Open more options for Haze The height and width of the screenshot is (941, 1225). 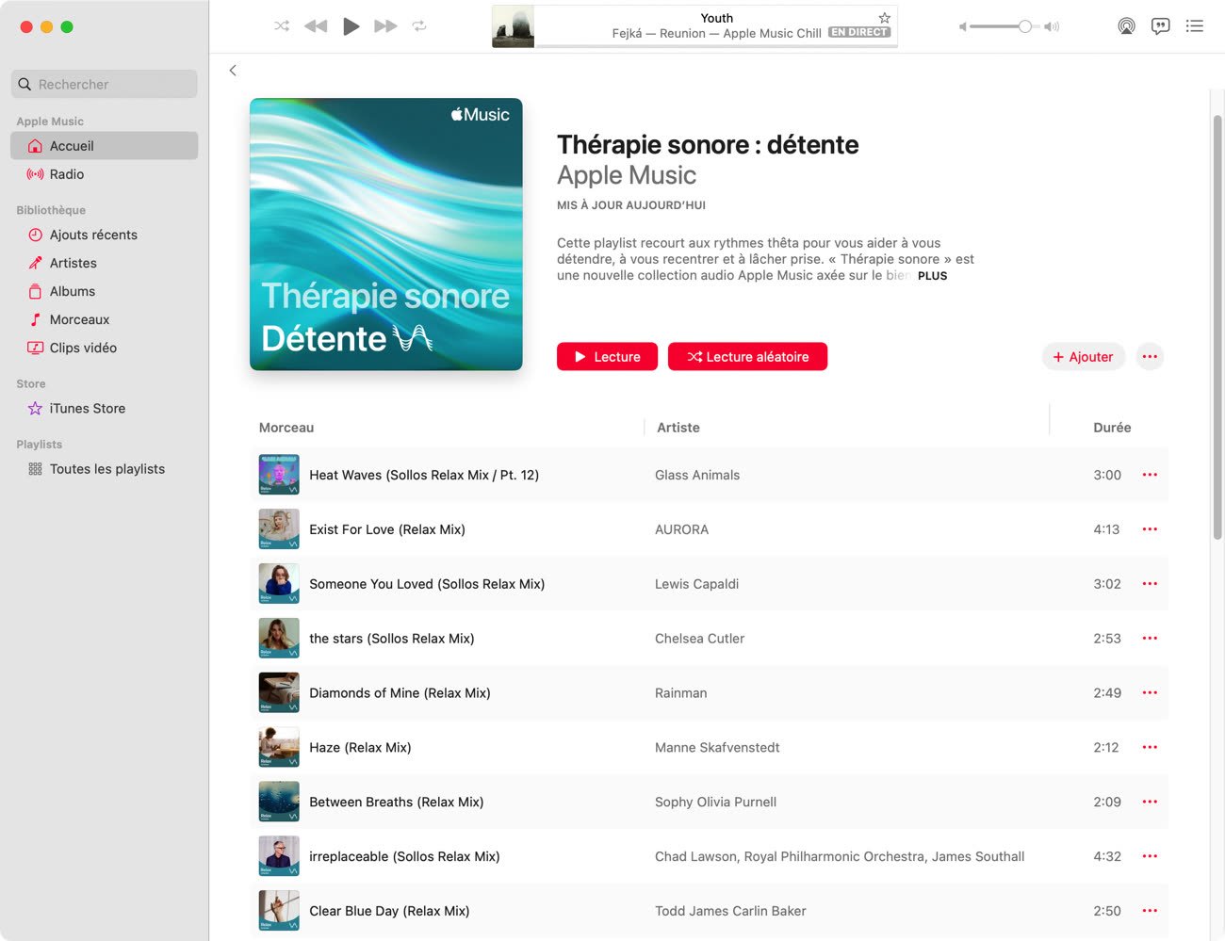coord(1150,748)
